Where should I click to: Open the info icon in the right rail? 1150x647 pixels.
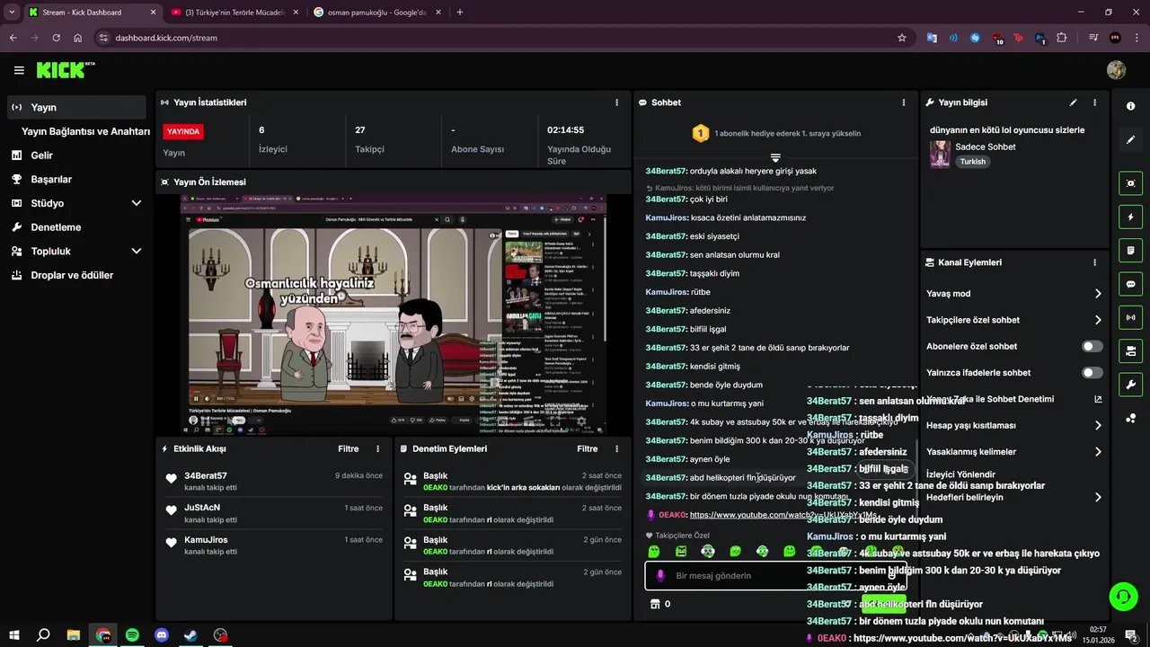pyautogui.click(x=1130, y=106)
